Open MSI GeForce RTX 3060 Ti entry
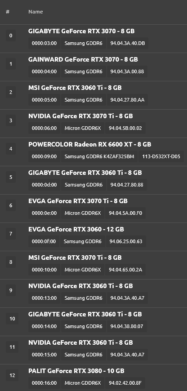The image size is (187, 391). (x=75, y=88)
